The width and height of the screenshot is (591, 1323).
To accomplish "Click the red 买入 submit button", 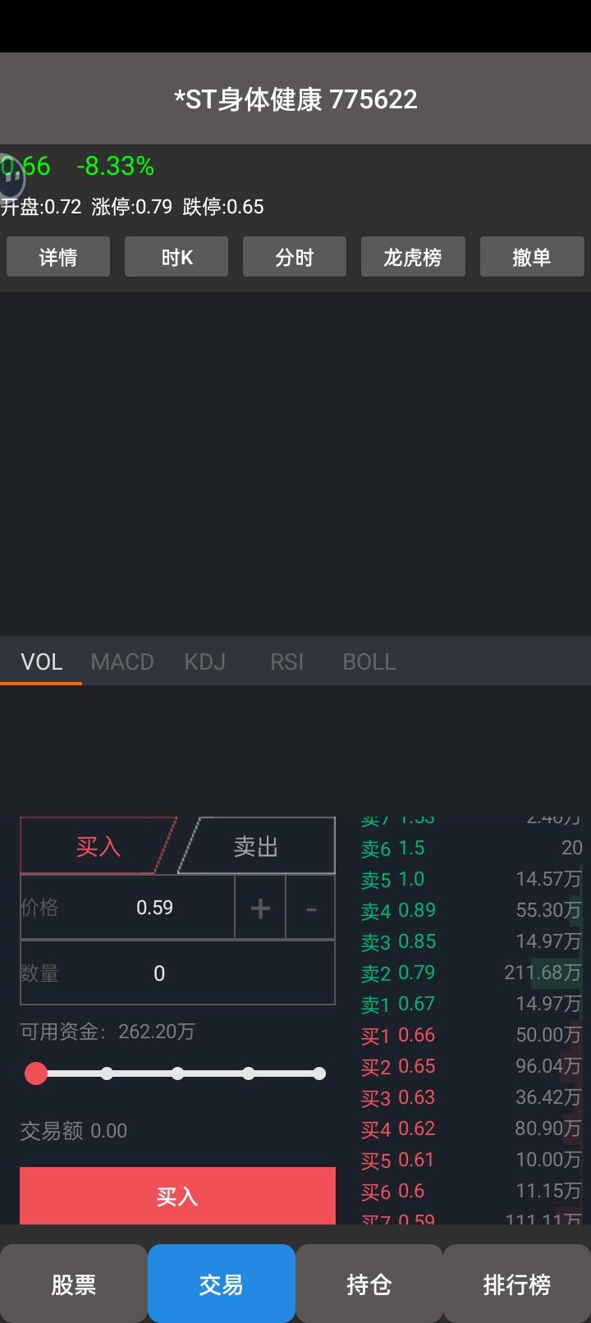I will coord(177,1196).
